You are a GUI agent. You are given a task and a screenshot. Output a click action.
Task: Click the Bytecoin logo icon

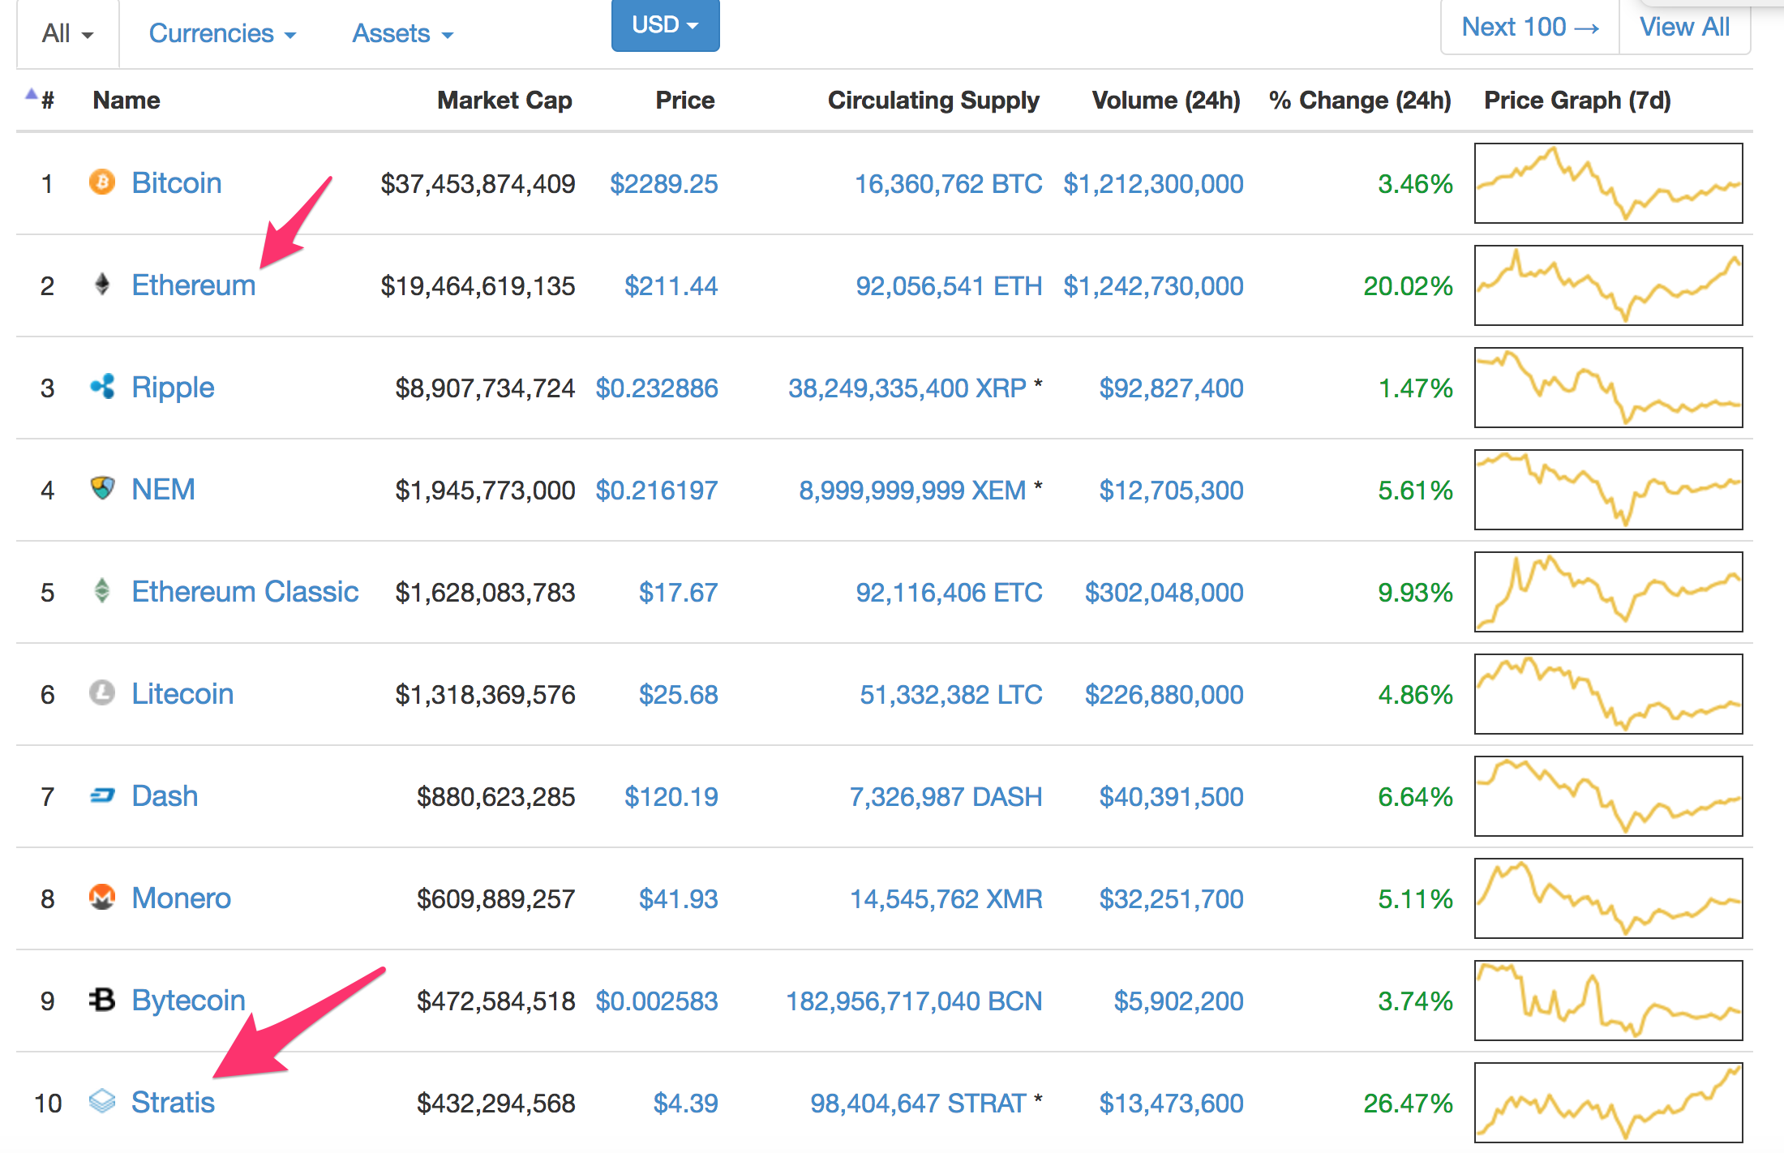(x=101, y=1000)
